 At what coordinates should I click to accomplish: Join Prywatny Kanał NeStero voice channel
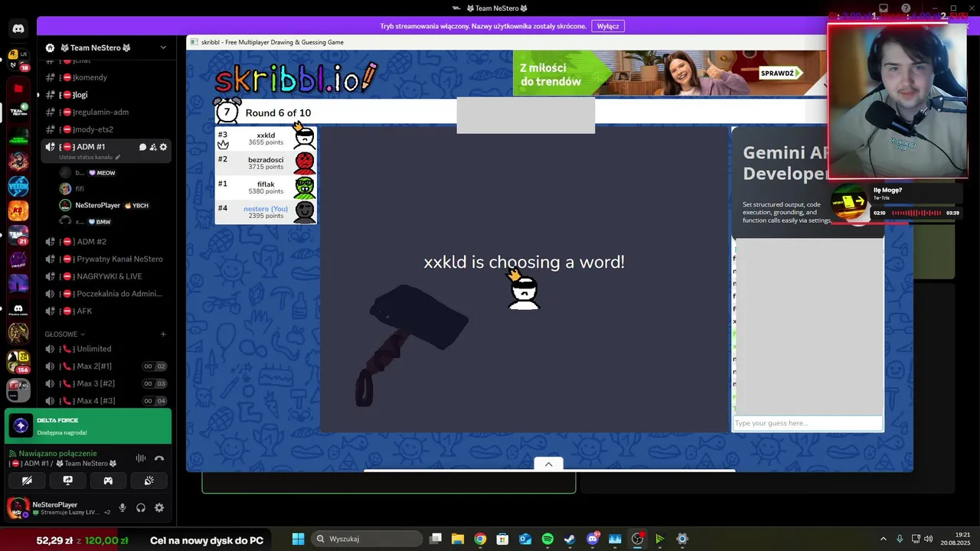(106, 259)
